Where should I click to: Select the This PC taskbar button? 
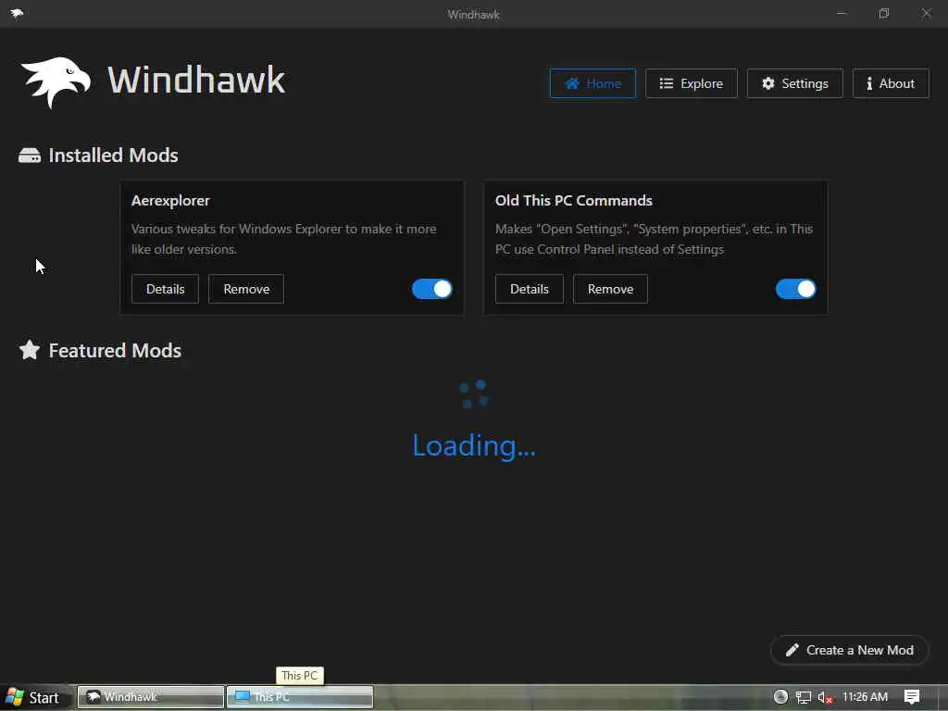[300, 697]
